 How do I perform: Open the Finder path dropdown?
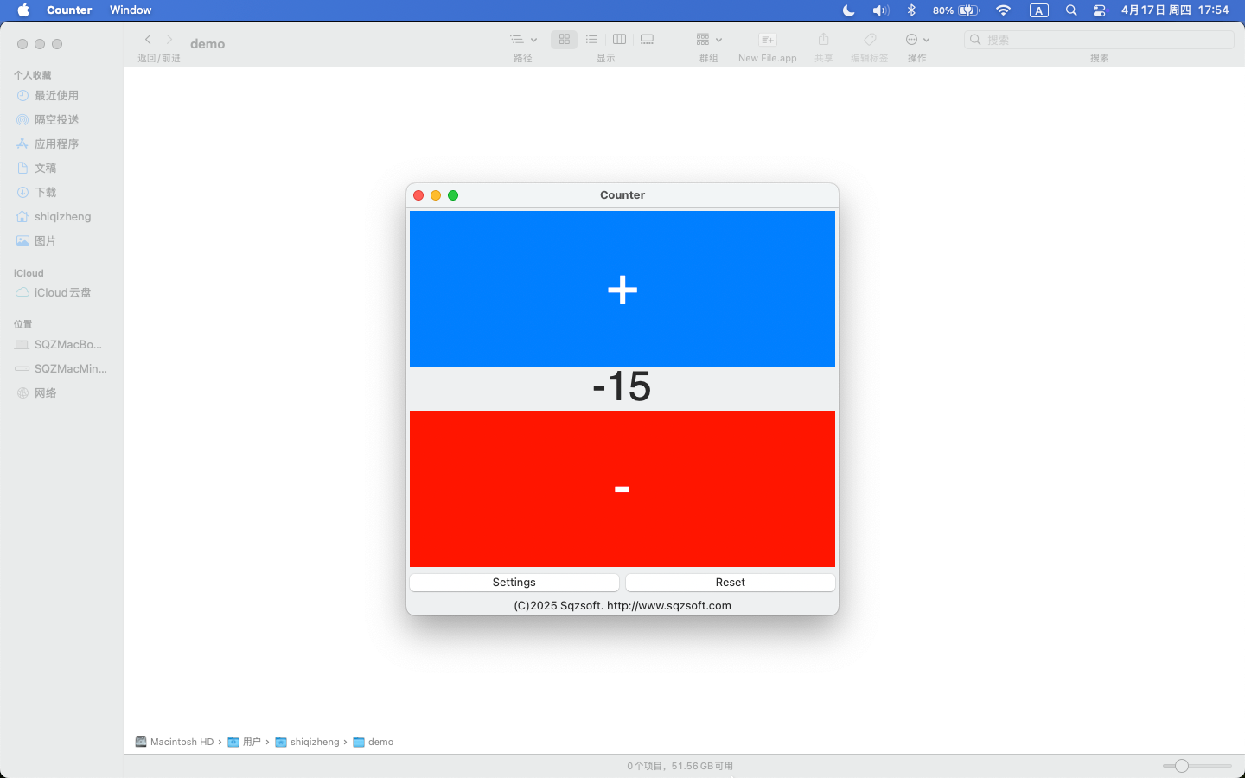click(x=523, y=40)
